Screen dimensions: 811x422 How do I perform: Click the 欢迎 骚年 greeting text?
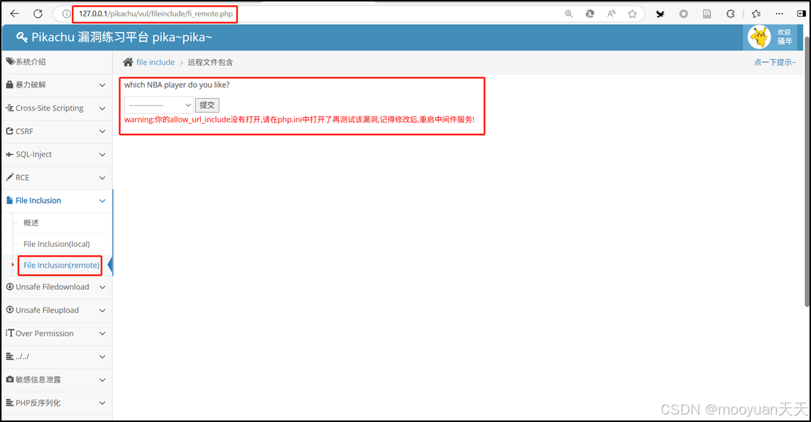pos(784,37)
